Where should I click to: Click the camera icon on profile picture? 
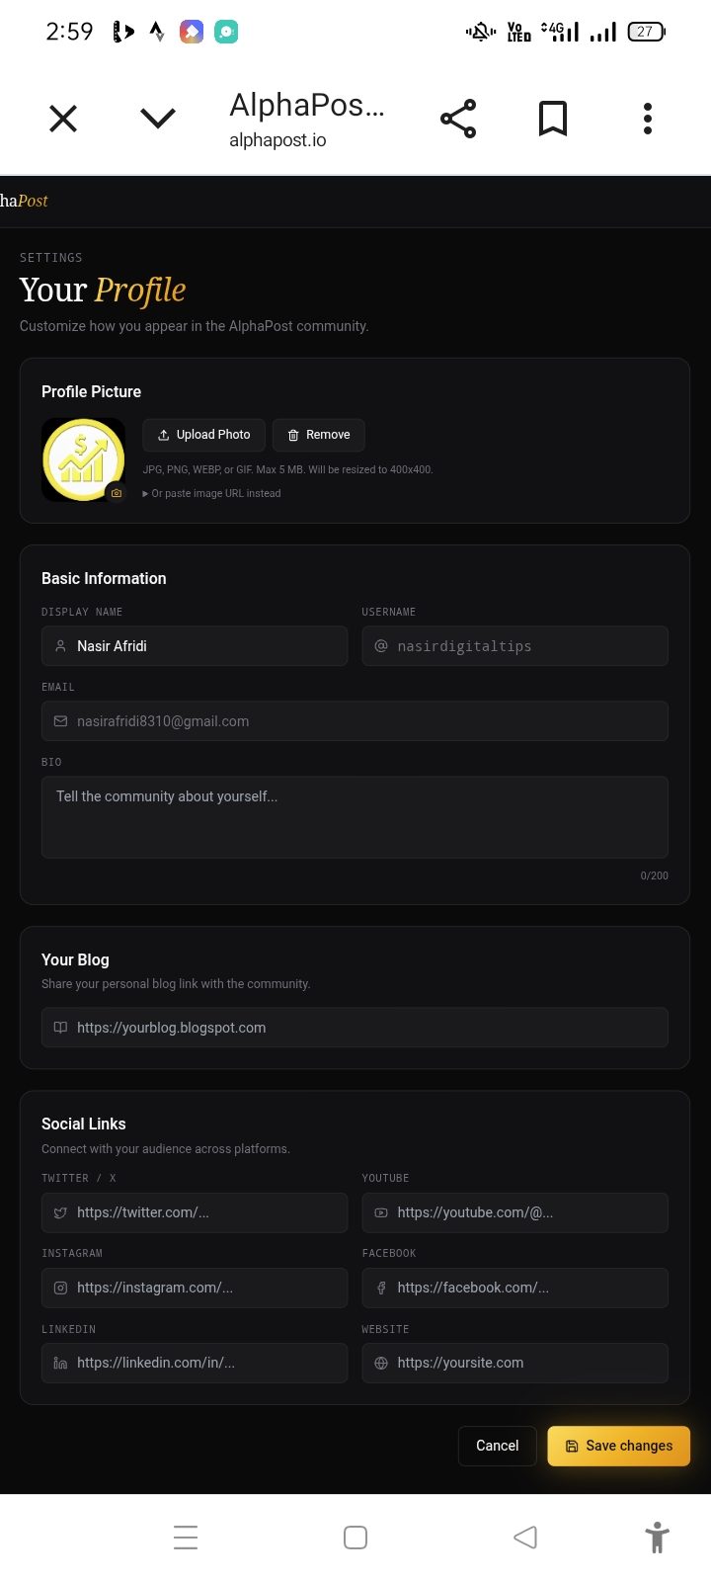(117, 492)
